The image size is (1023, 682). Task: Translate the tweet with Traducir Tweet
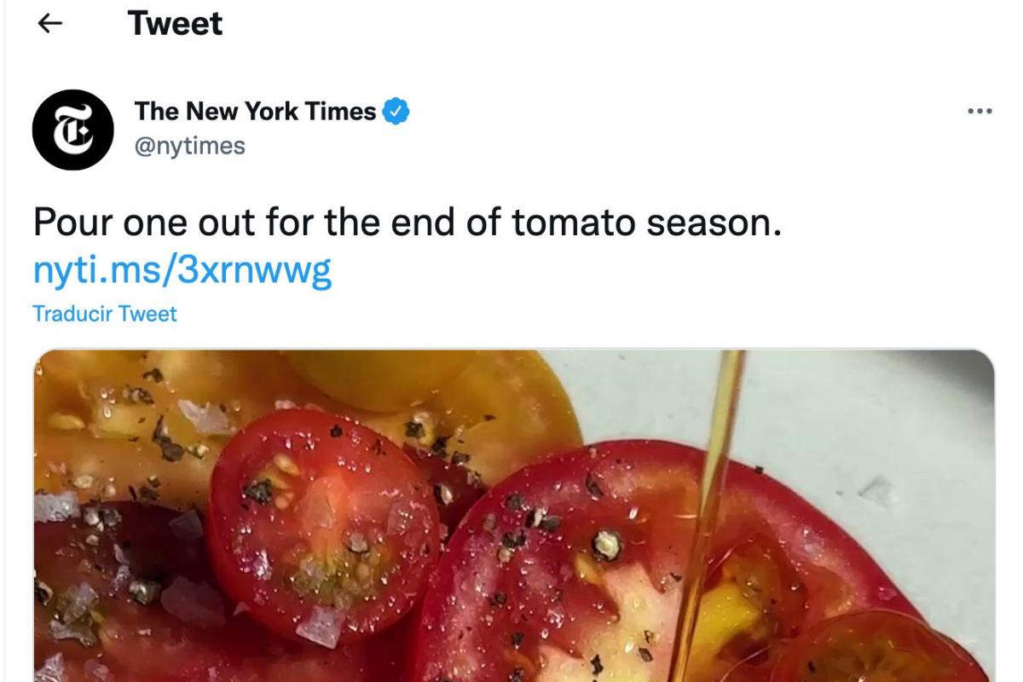click(x=105, y=314)
